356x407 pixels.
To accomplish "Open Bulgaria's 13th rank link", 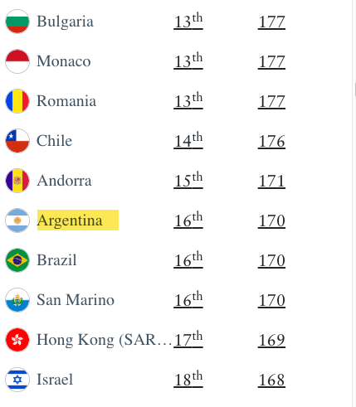I will click(188, 22).
